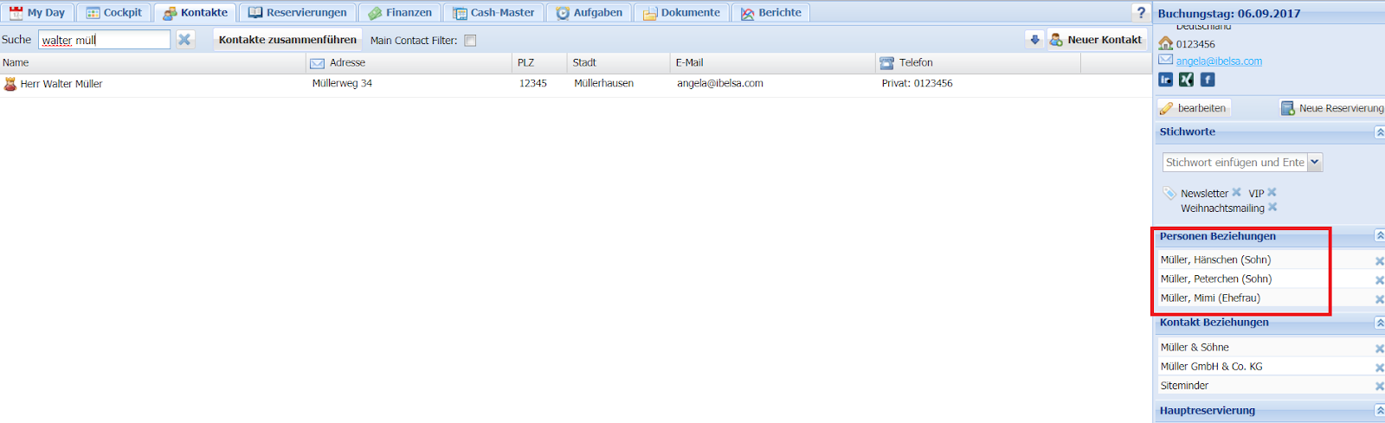Clear the search field with X icon
The width and height of the screenshot is (1385, 423).
pos(184,40)
